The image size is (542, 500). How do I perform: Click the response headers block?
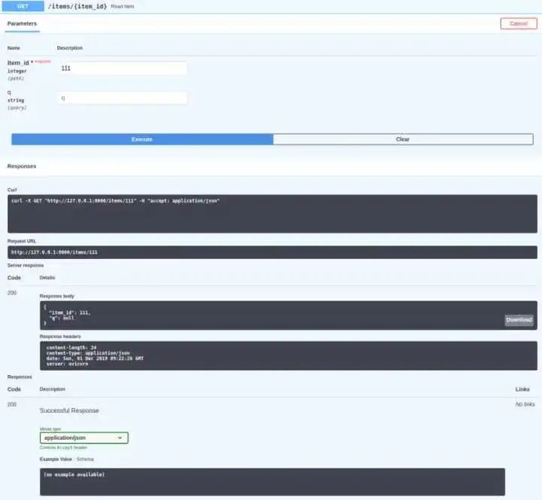click(x=288, y=356)
